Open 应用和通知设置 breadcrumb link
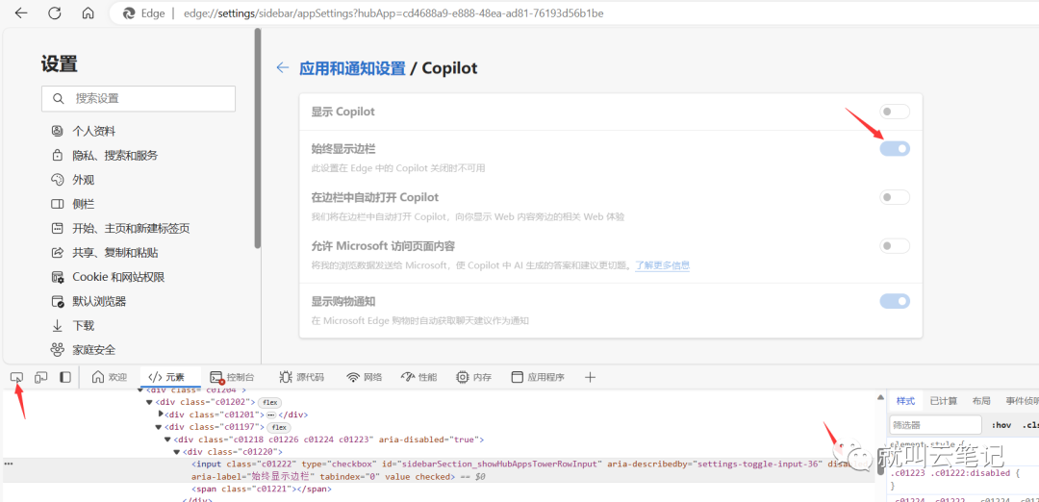Screen dimensions: 1039x502 tap(352, 68)
